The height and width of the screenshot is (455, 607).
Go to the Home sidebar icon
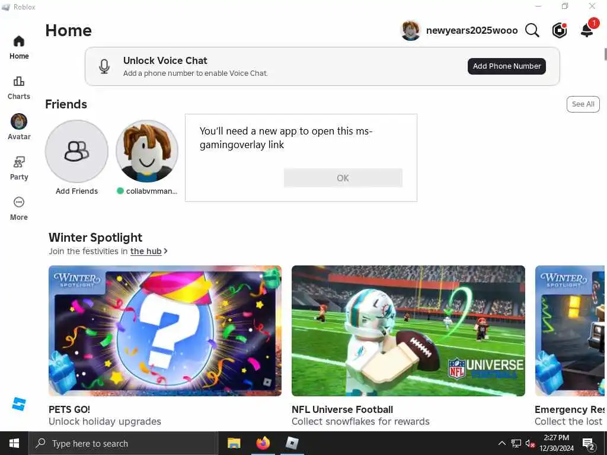click(18, 41)
